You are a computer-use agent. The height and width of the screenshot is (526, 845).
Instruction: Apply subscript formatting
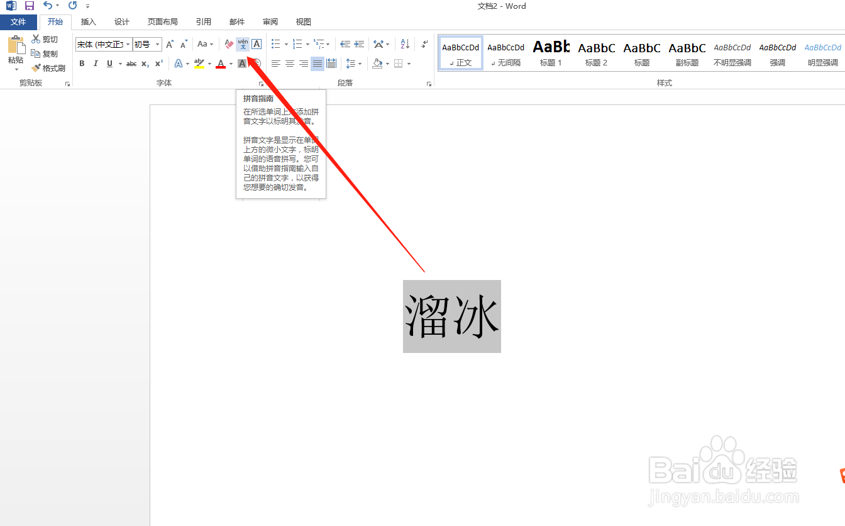144,63
